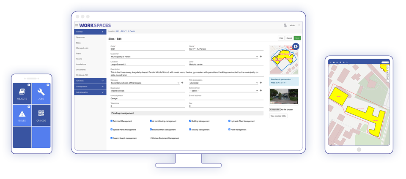Click the View obsolete fields button
This screenshot has width=406, height=179.
[278, 116]
